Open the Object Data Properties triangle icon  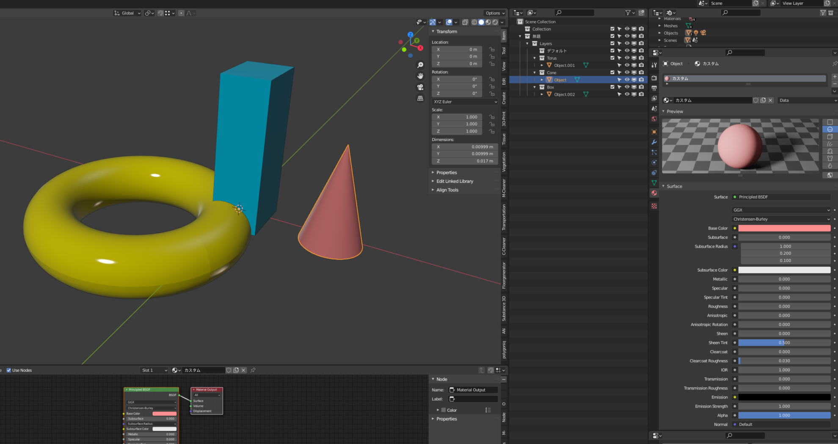[654, 183]
